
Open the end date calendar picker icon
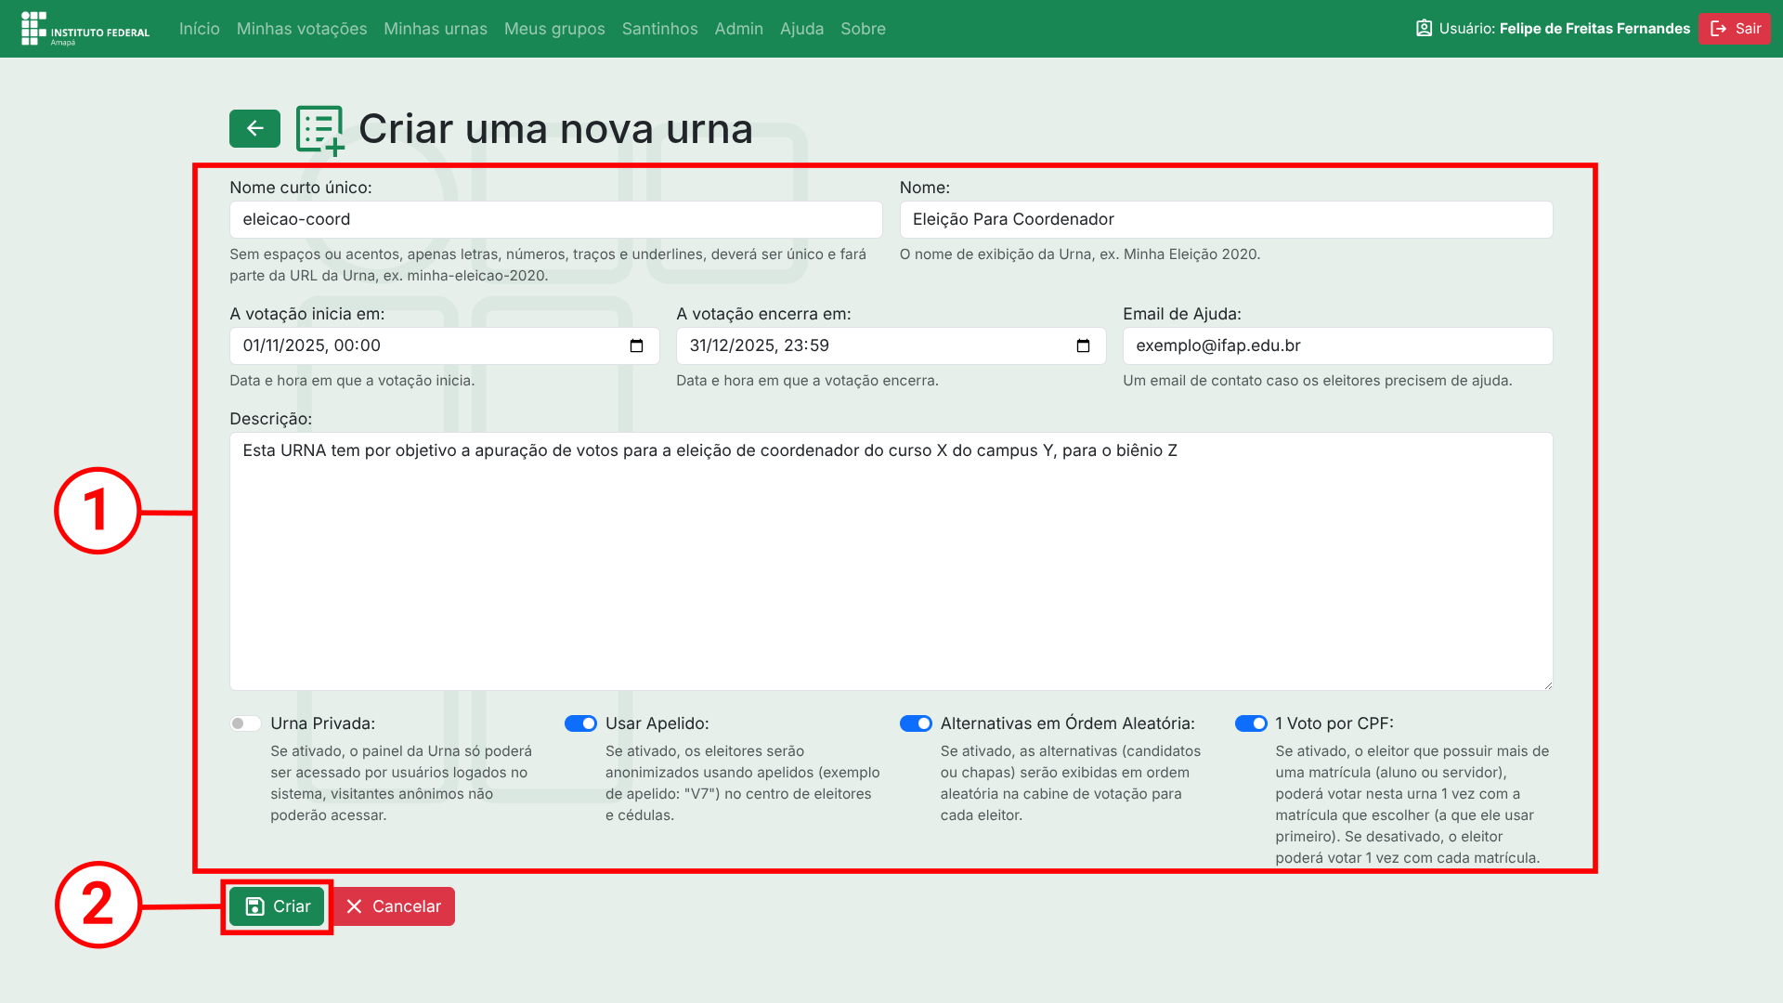coord(1083,345)
